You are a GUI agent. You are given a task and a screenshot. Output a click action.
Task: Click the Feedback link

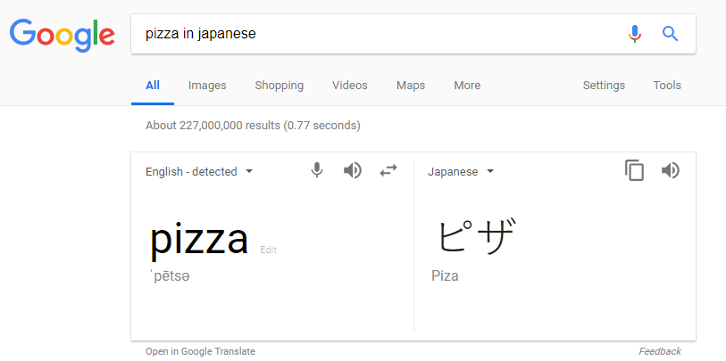point(660,351)
